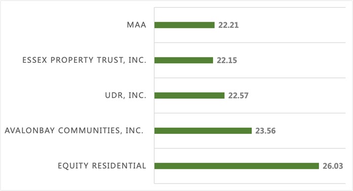This screenshot has height=191, width=353.
Task: Click the 22.21 data label
Action: [229, 25]
